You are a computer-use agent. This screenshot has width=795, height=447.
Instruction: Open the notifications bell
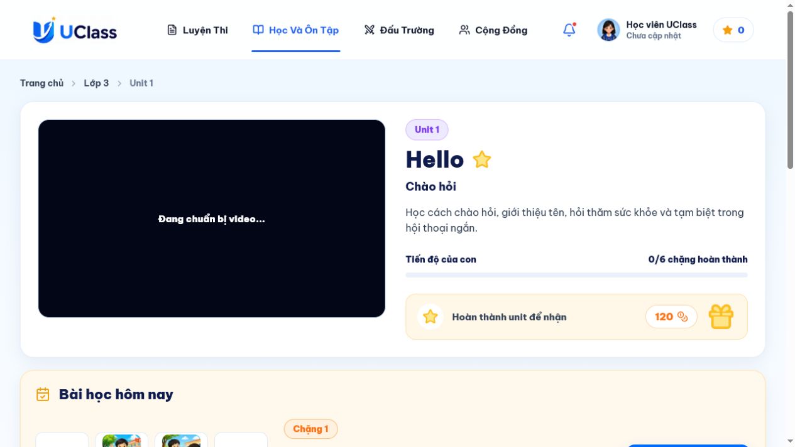[x=569, y=30]
